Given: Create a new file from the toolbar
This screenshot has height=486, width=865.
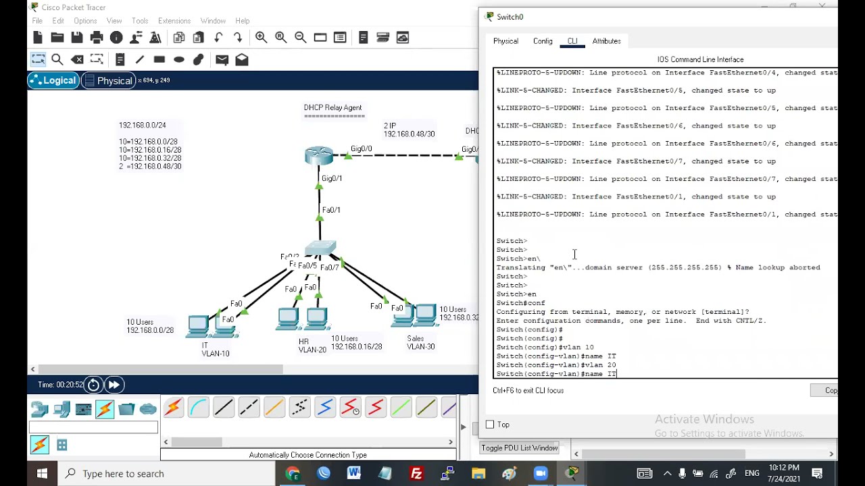Looking at the screenshot, I should [38, 38].
